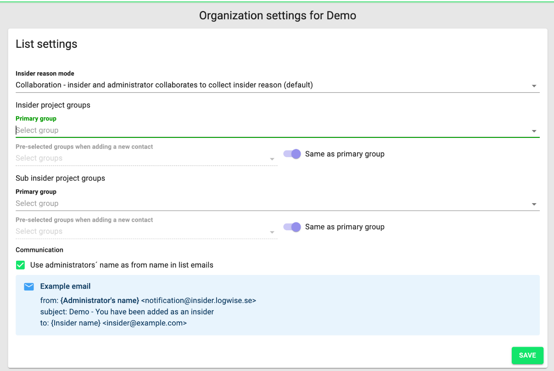Toggle Same as primary group for Sub insider project groups

[x=292, y=227]
